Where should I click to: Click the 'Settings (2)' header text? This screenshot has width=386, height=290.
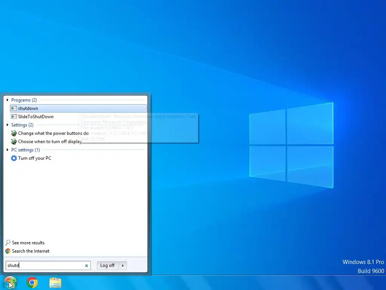tap(22, 125)
